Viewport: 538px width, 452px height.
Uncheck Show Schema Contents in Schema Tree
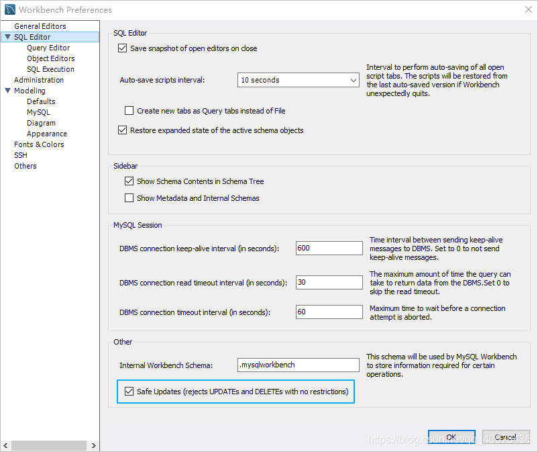click(x=129, y=181)
